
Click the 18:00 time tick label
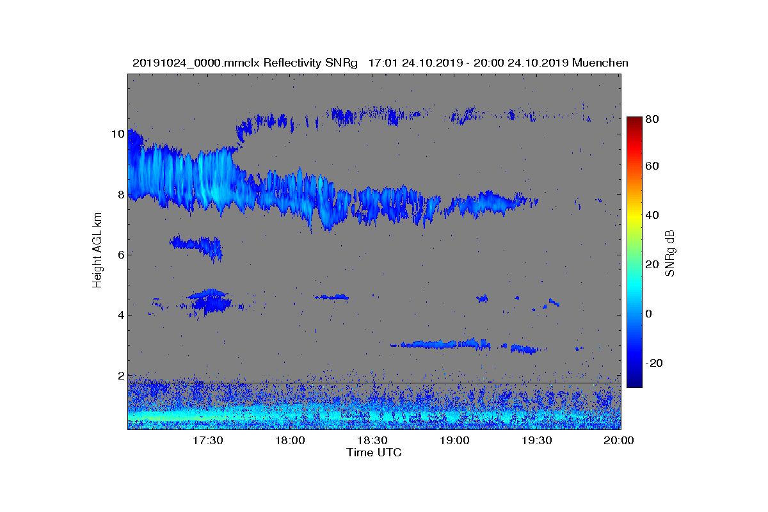pyautogui.click(x=290, y=440)
